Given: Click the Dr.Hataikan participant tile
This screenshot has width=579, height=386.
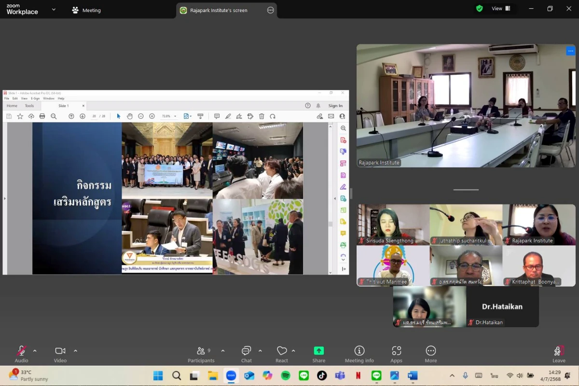Looking at the screenshot, I should [502, 307].
